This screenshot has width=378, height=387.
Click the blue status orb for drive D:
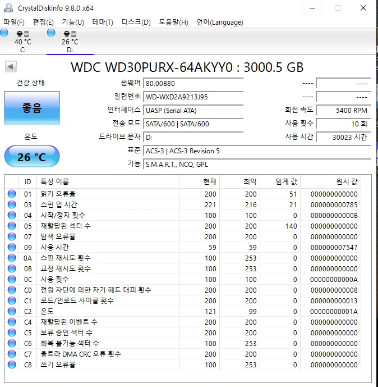point(51,33)
